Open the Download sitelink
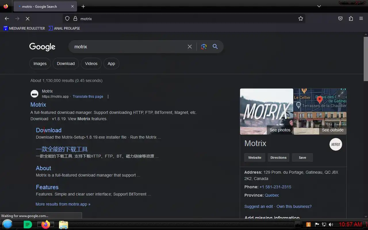The width and height of the screenshot is (368, 230). coord(49,130)
